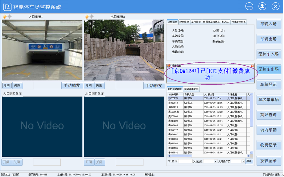Screen dimensions: 284x177
Task: Click the 无牌车出场 button
Action: tap(269, 69)
